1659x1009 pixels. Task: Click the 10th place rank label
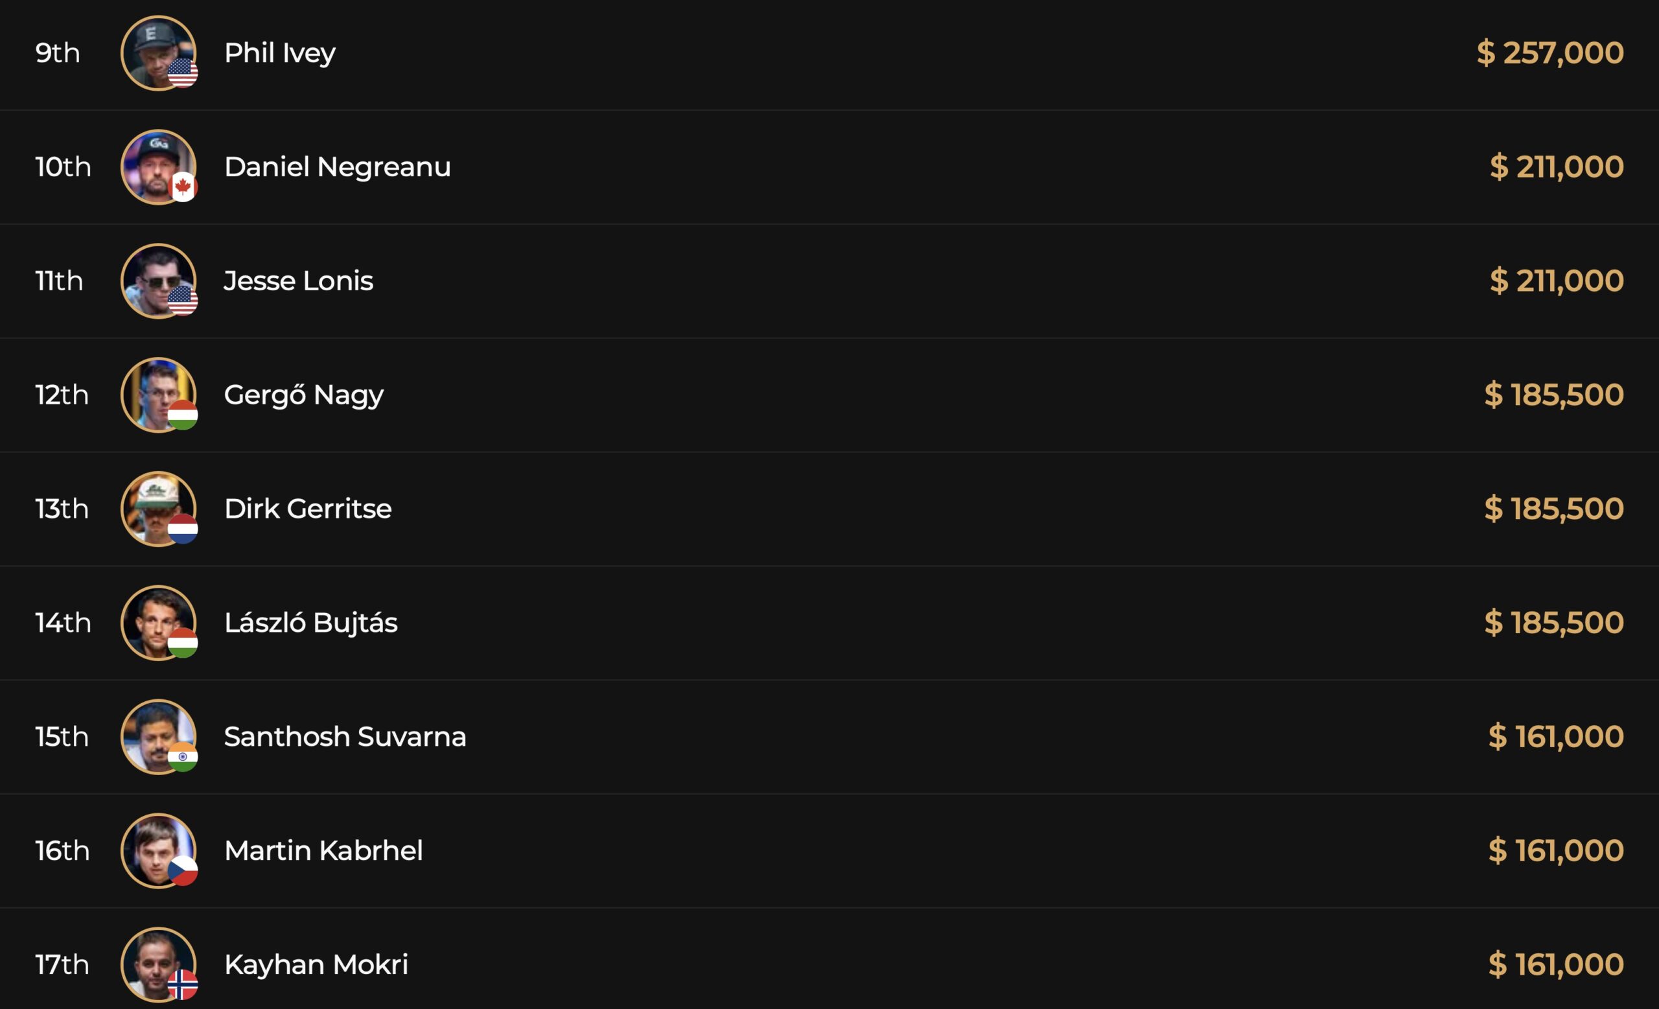64,167
